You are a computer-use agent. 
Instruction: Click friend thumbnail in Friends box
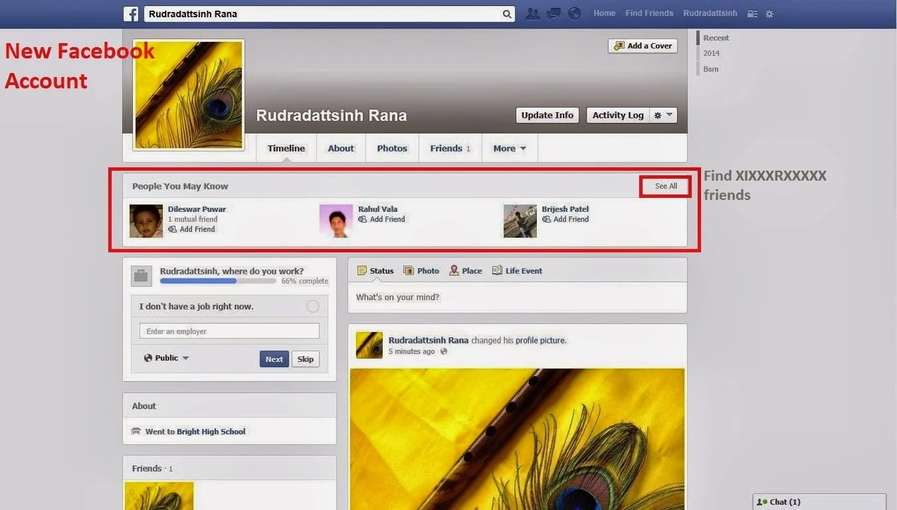pyautogui.click(x=159, y=496)
